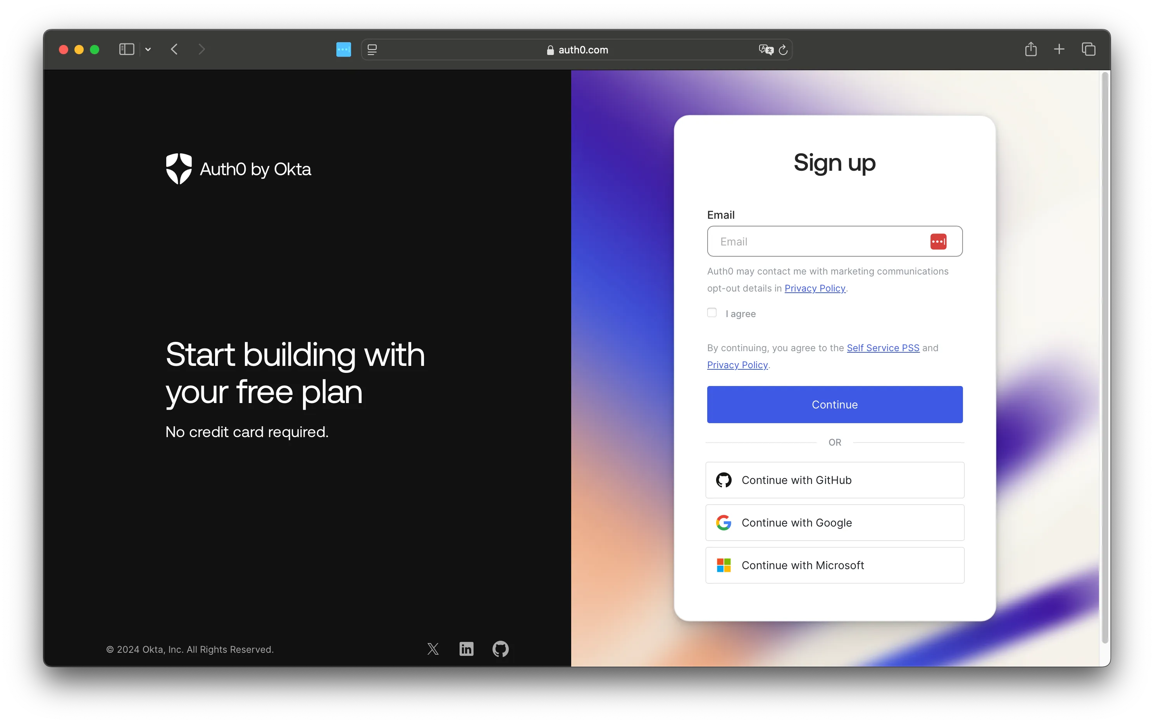Click the Microsoft icon in Continue button
1154x724 pixels.
[x=723, y=565]
